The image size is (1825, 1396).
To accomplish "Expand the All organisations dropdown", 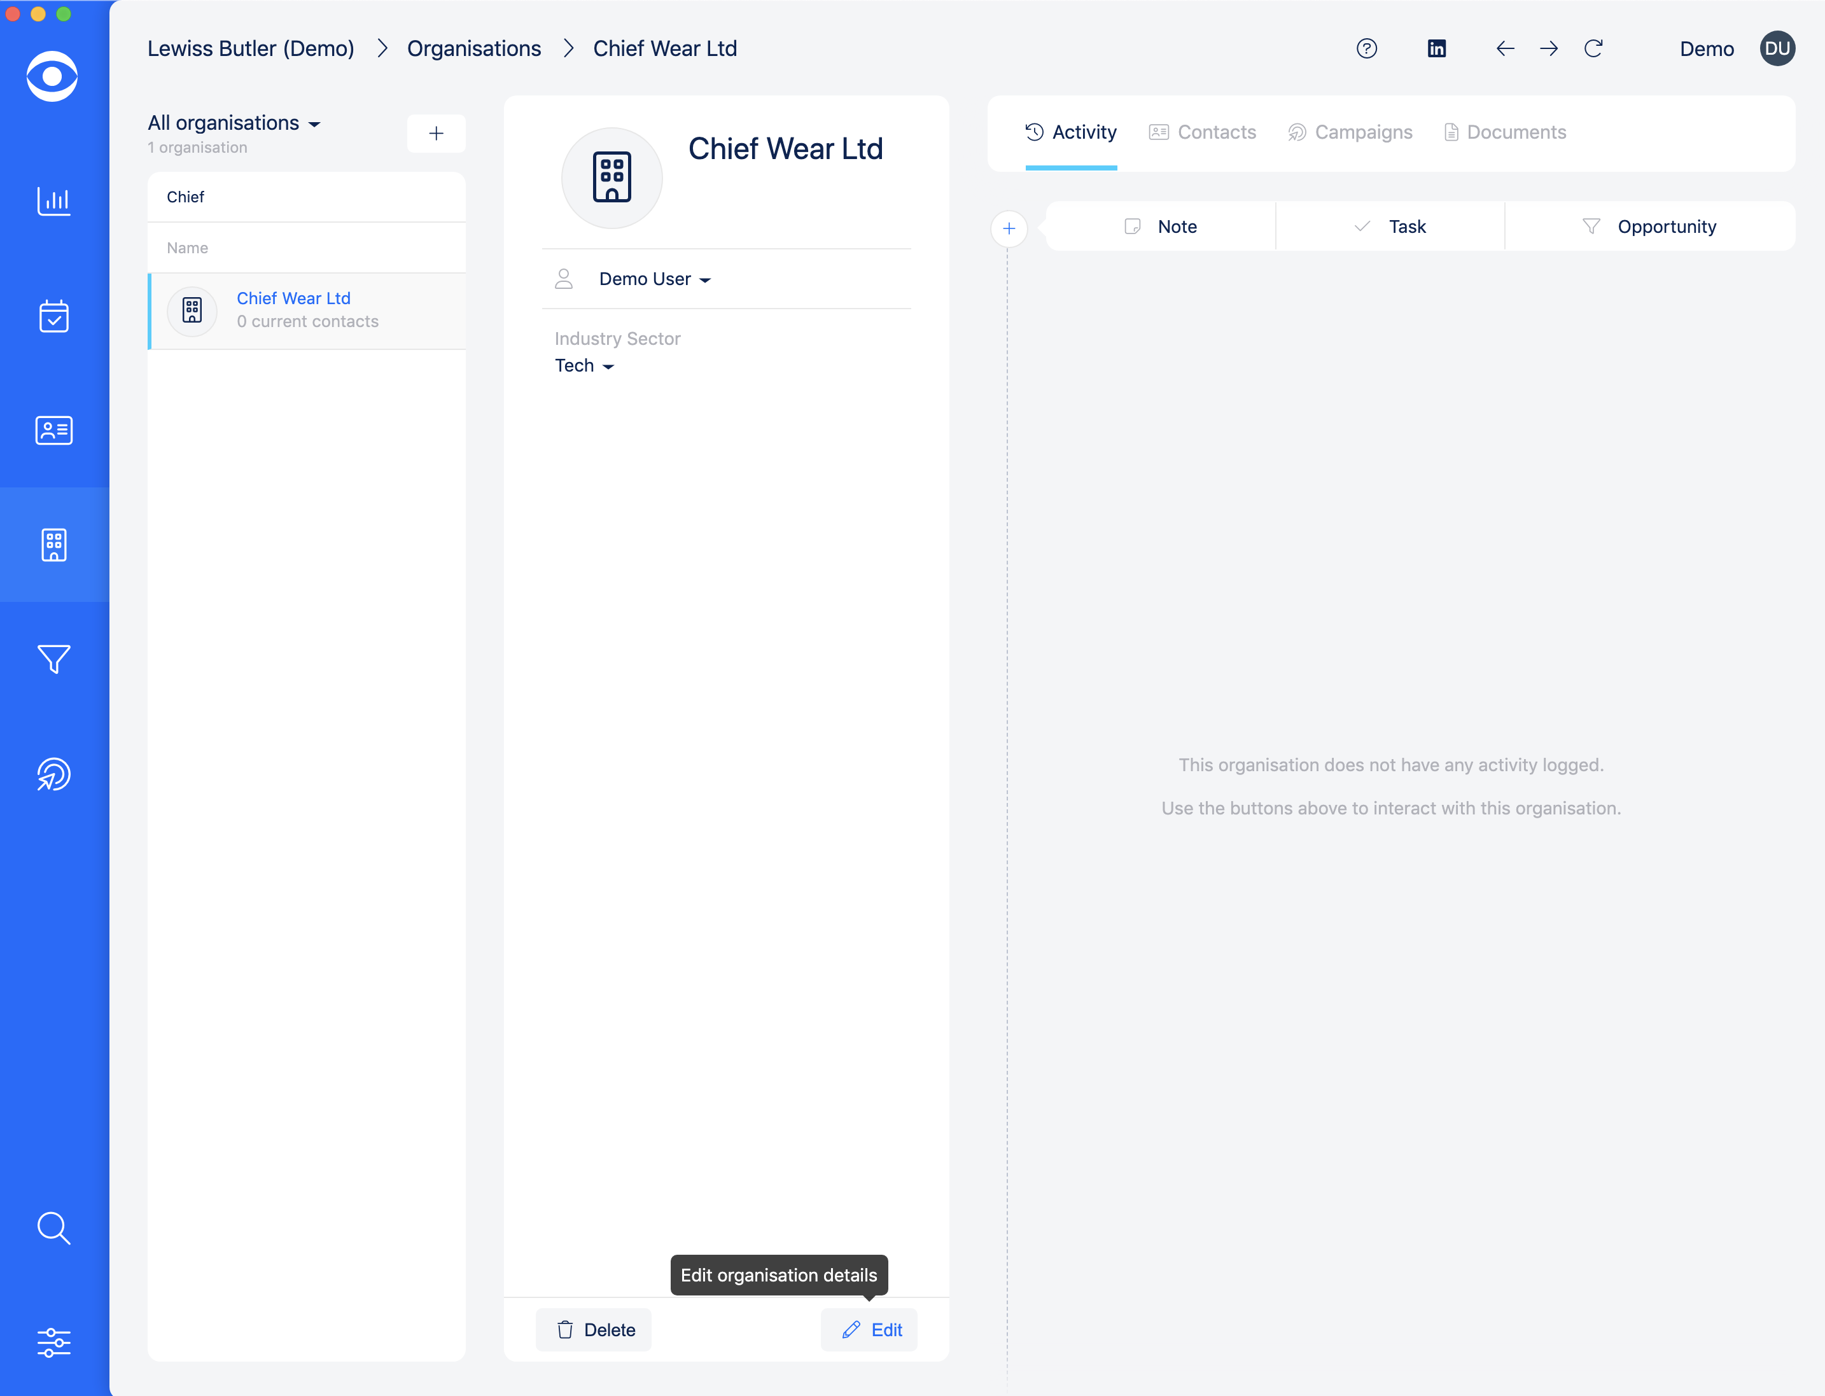I will (234, 123).
